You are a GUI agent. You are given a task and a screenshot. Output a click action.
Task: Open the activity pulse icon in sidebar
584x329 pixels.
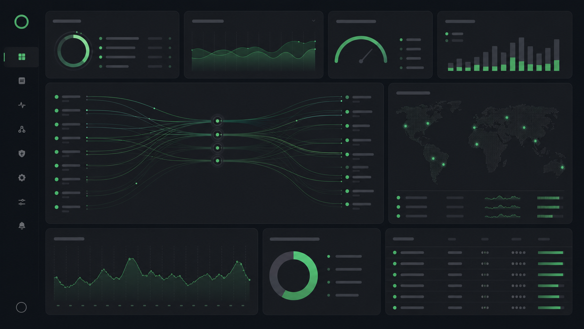tap(22, 105)
